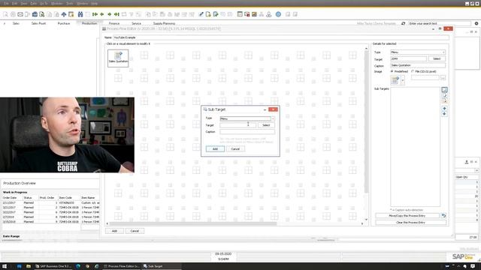Open the Service tab

[136, 23]
